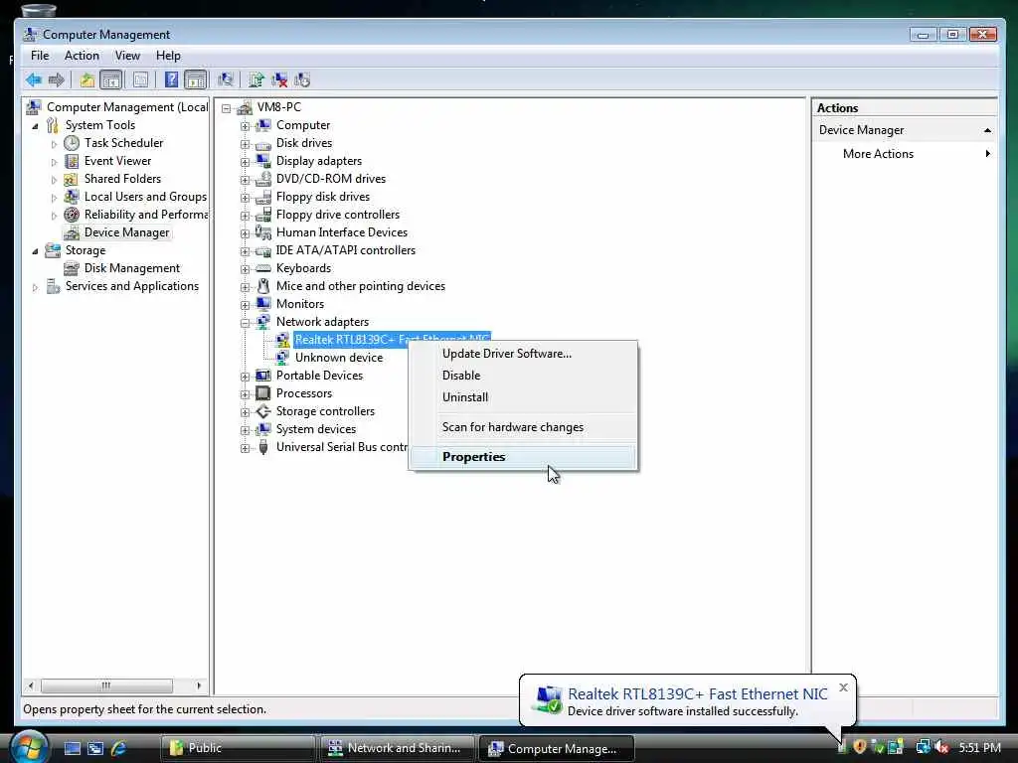Toggle Show/Hide Console Tree toolbar button
The height and width of the screenshot is (763, 1018).
[111, 79]
